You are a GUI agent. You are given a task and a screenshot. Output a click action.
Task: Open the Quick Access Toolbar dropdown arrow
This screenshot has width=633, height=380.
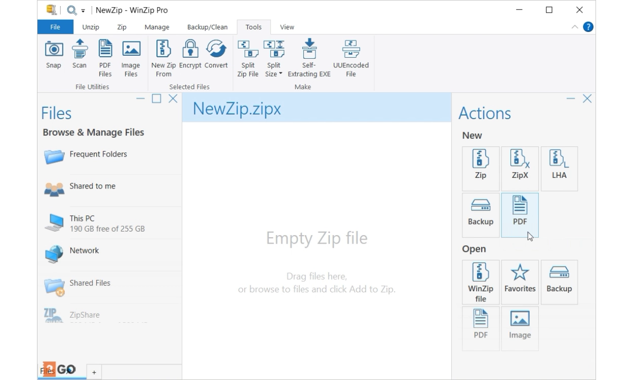pos(83,11)
